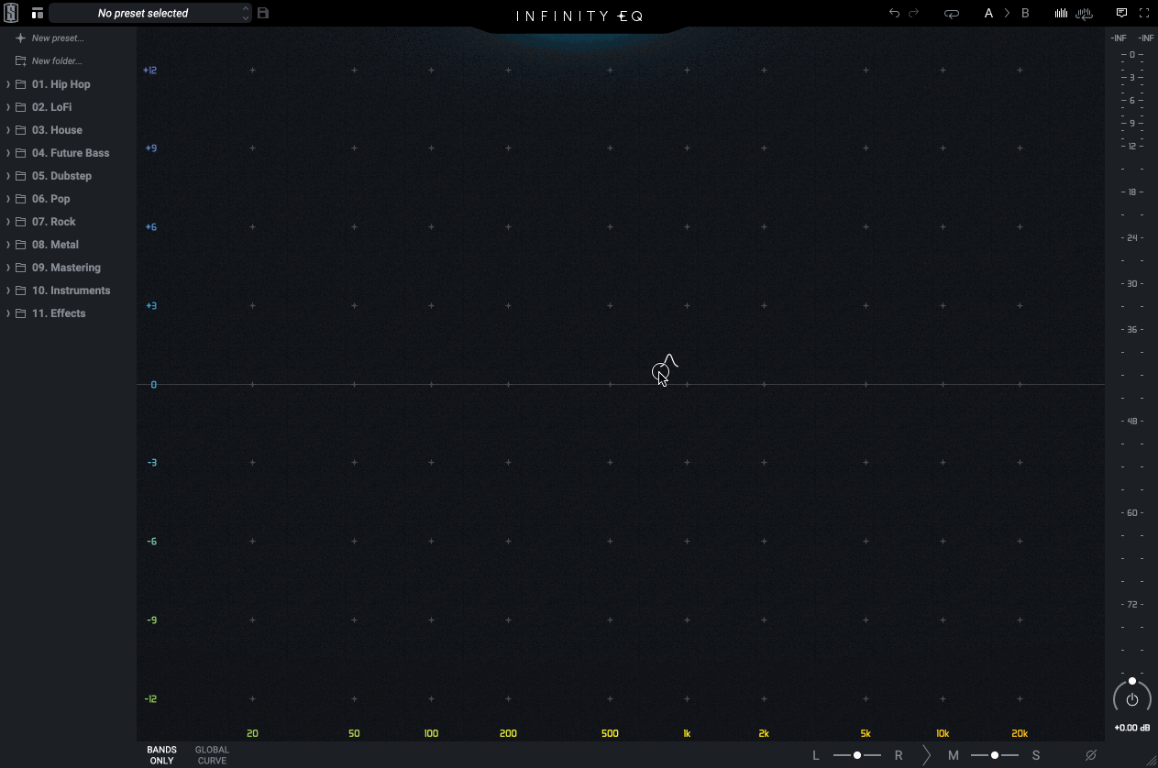Click the M/S balance slider handle
The width and height of the screenshot is (1158, 768).
(995, 755)
